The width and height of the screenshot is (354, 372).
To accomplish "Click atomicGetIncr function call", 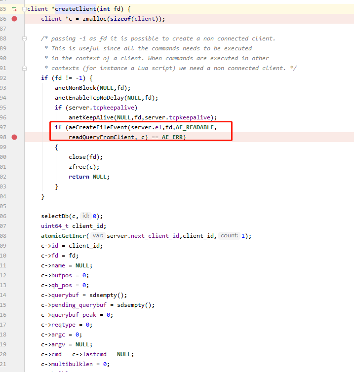I will [63, 236].
